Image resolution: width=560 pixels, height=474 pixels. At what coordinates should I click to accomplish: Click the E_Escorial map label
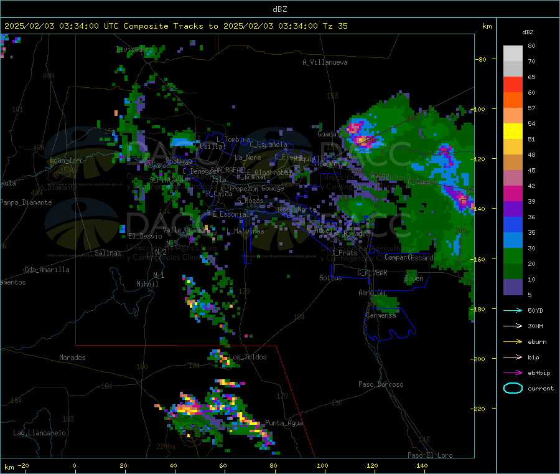[x=231, y=214]
